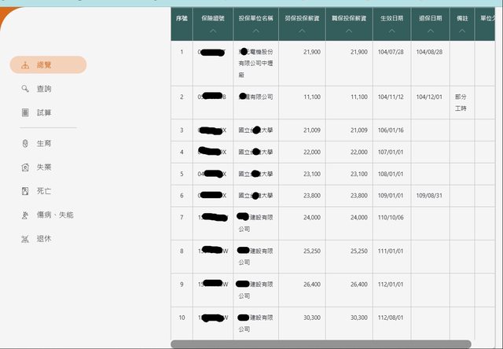This screenshot has height=349, width=503.
Task: Click the 失業 unemployment icon
Action: pos(25,167)
